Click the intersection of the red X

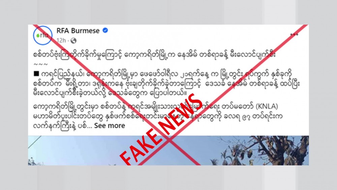pyautogui.click(x=170, y=140)
